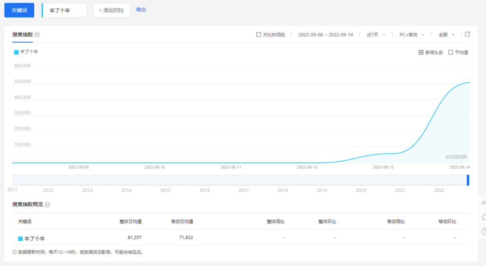Screen dimensions: 486x266
Task: Click the star icon on the page's side edge
Action: coord(484,217)
